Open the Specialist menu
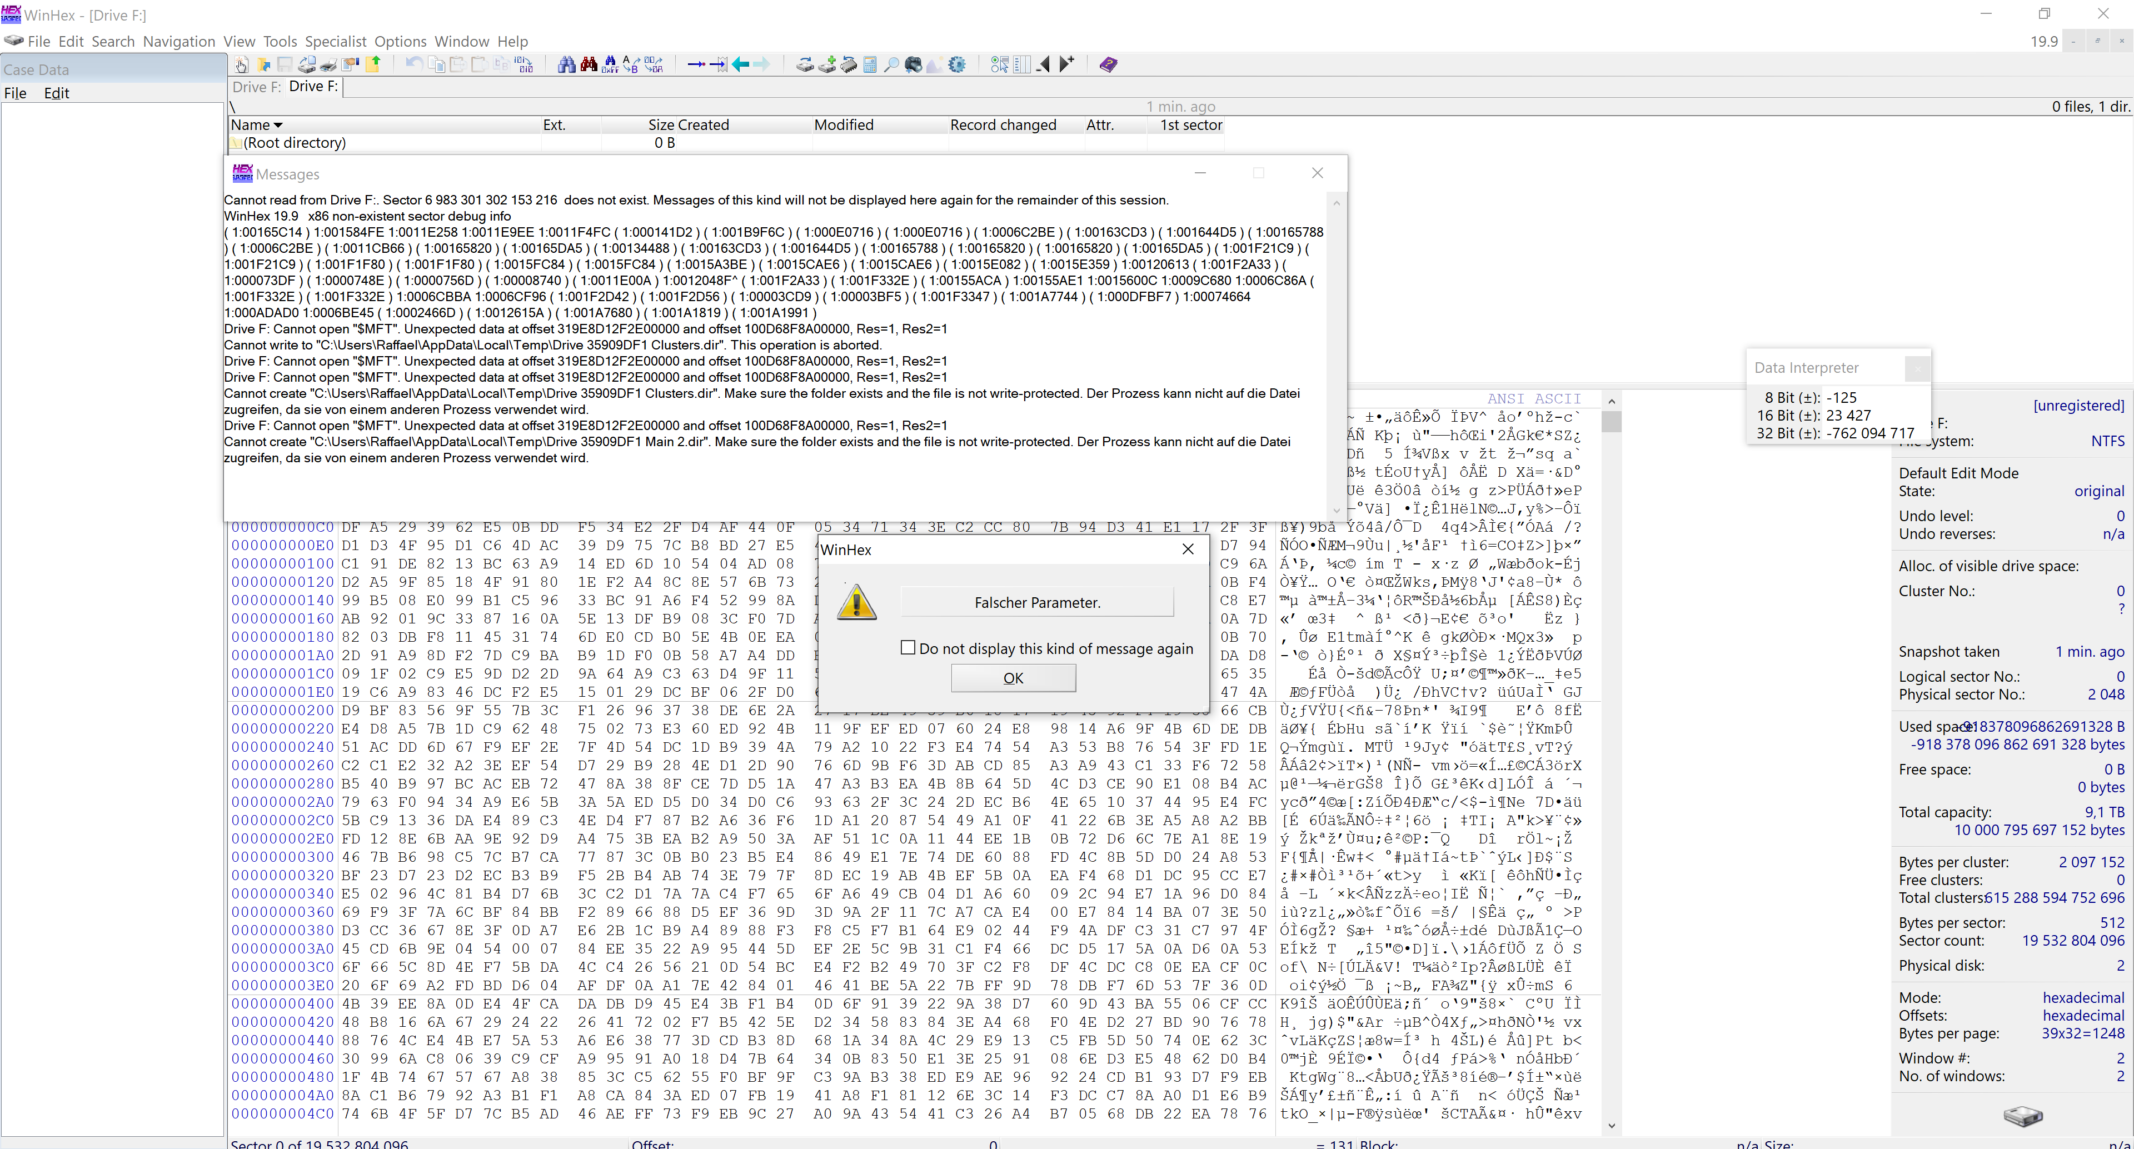This screenshot has height=1149, width=2134. [x=335, y=42]
